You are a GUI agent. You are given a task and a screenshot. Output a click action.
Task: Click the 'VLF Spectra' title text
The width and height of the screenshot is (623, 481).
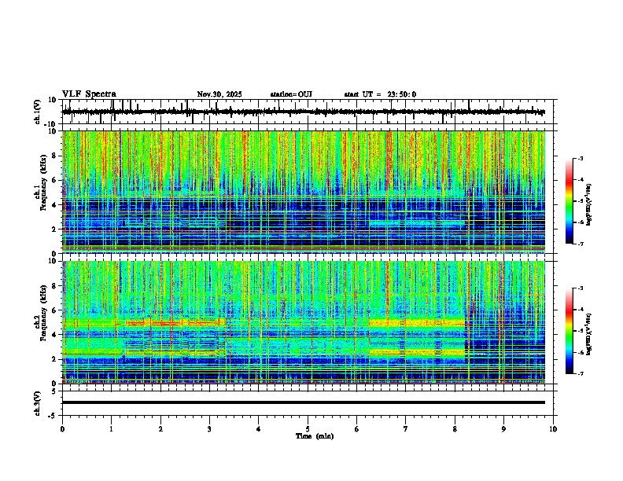[x=89, y=94]
